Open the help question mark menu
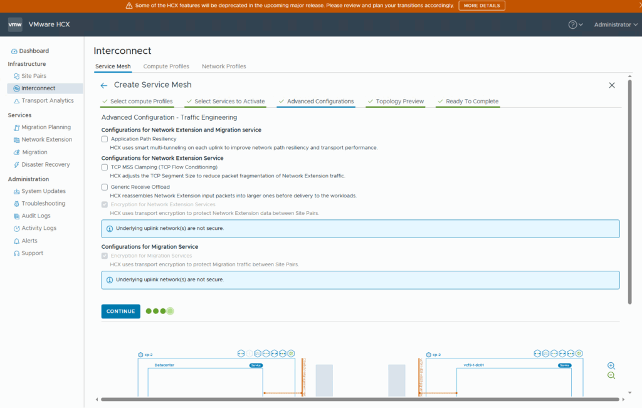The height and width of the screenshot is (408, 642). click(572, 24)
